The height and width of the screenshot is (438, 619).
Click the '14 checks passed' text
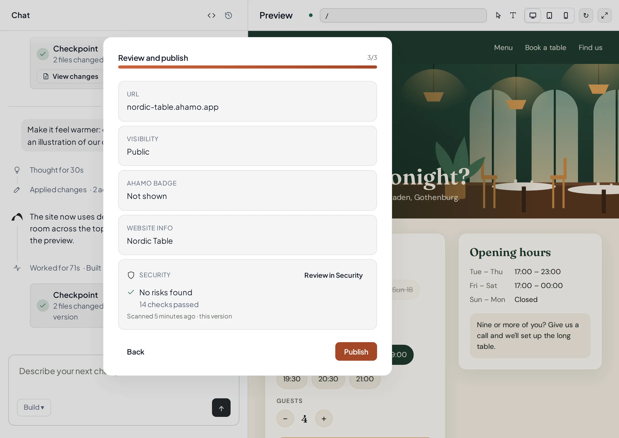169,305
